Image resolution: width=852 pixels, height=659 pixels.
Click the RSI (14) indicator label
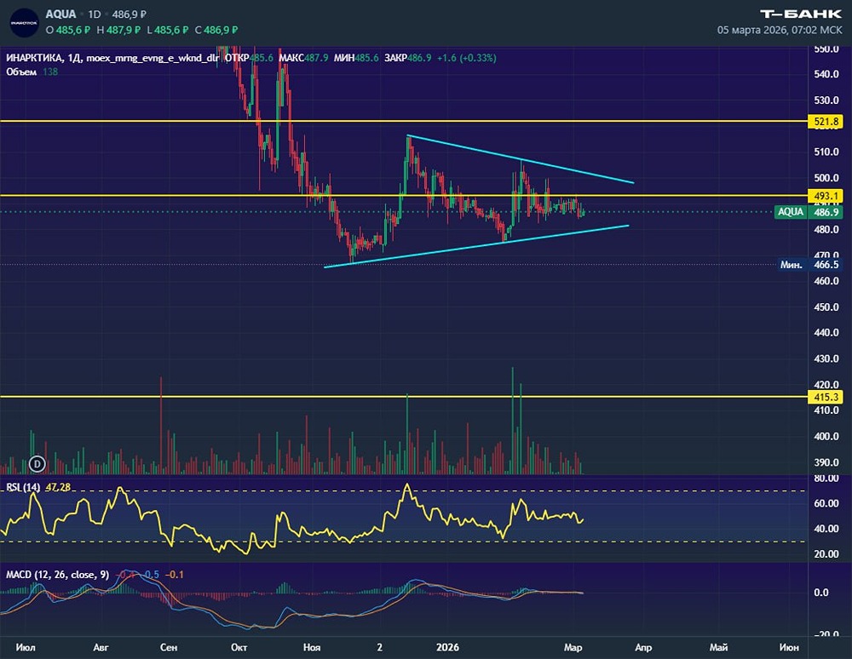click(x=23, y=488)
